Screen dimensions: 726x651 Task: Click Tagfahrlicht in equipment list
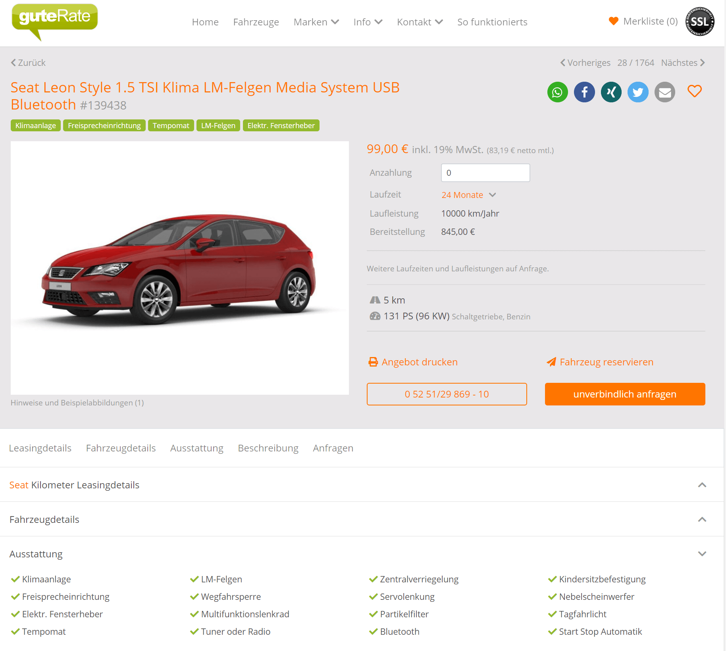coord(583,614)
